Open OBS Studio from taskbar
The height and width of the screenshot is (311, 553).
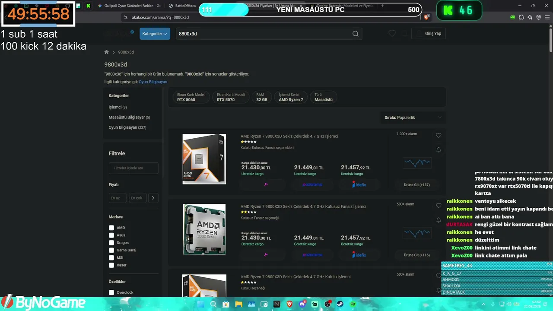pos(327,304)
